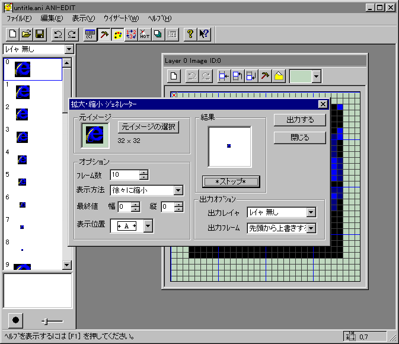The image size is (399, 344).
Task: Expand the image window color dropdown arrow
Action: [x=317, y=76]
